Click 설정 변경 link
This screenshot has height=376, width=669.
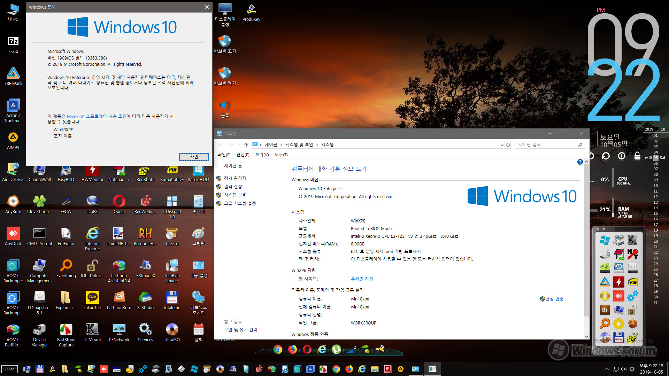(x=554, y=299)
